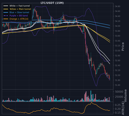Click the 52.00 price axis label
This screenshot has width=129, height=116.
pos(118,75)
